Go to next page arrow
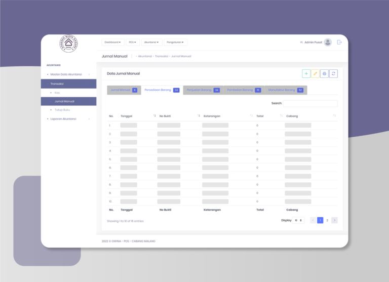 [x=334, y=220]
